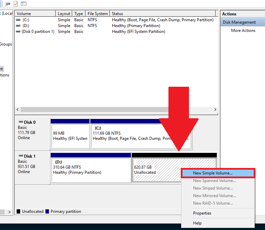This screenshot has height=230, width=265.
Task: Click the Disk Management heading in Actions pane
Action: coord(239,22)
